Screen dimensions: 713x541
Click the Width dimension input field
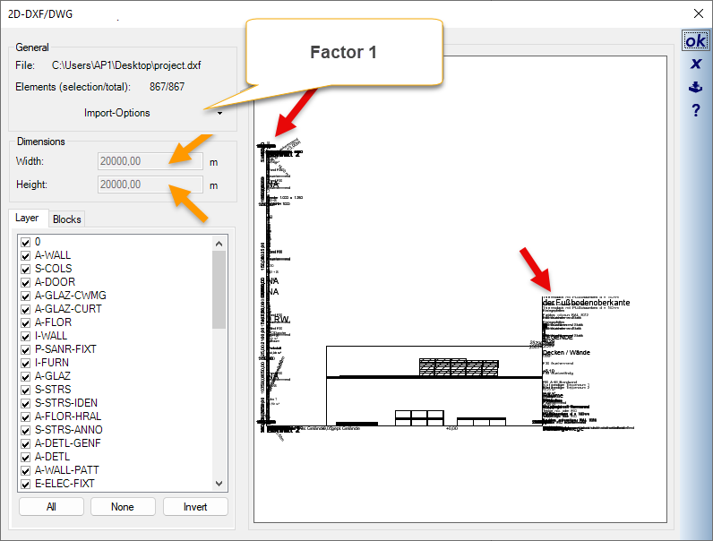[x=150, y=162]
